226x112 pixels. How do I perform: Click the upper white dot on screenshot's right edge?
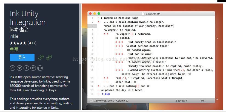pyautogui.click(x=217, y=38)
